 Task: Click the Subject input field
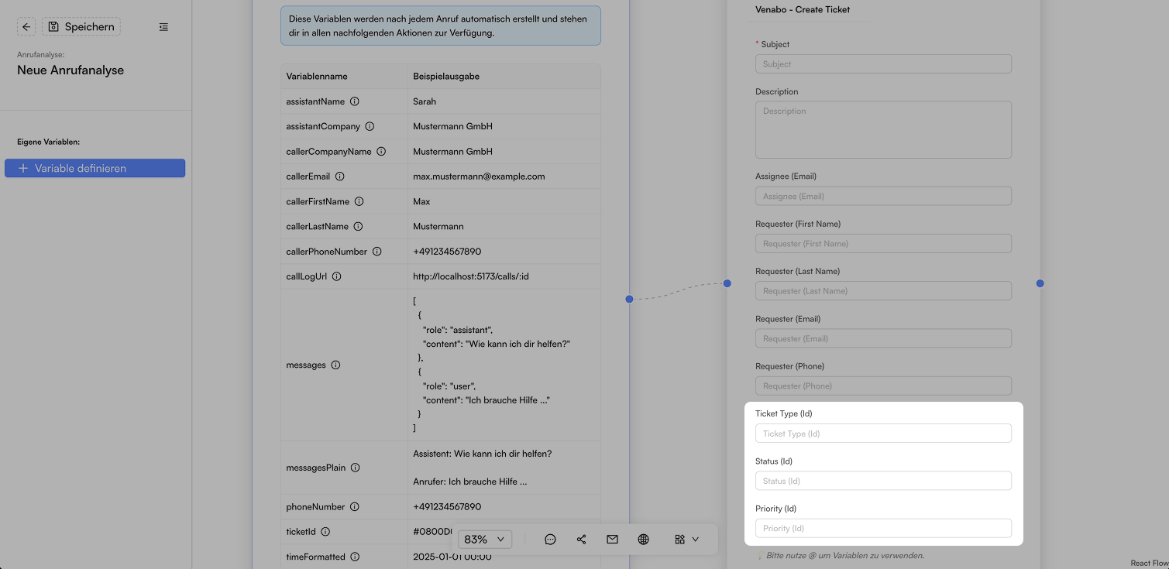click(883, 63)
